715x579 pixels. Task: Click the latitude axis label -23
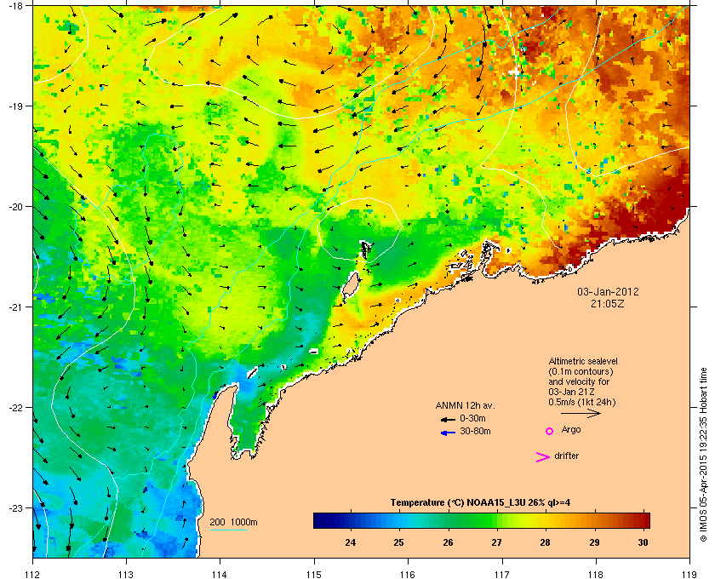tap(15, 507)
